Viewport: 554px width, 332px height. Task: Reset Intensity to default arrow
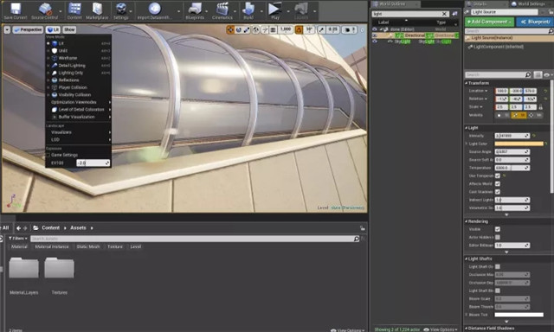pos(534,136)
